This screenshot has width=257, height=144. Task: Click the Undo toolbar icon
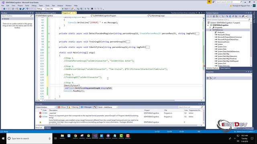tap(27, 9)
